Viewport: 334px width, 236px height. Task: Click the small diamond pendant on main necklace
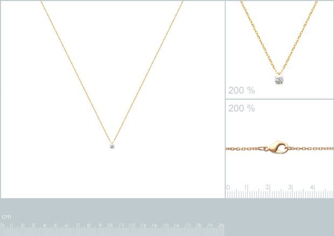pos(112,146)
